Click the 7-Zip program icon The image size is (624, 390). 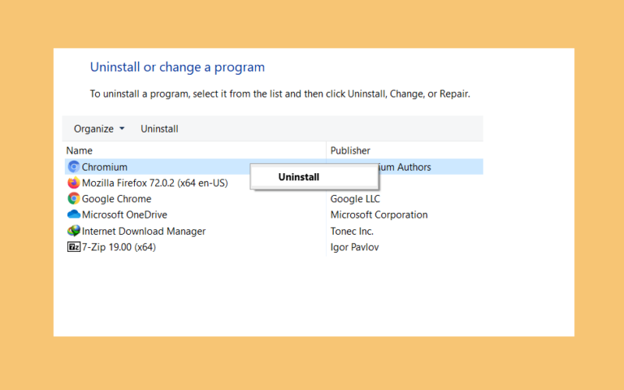[73, 247]
